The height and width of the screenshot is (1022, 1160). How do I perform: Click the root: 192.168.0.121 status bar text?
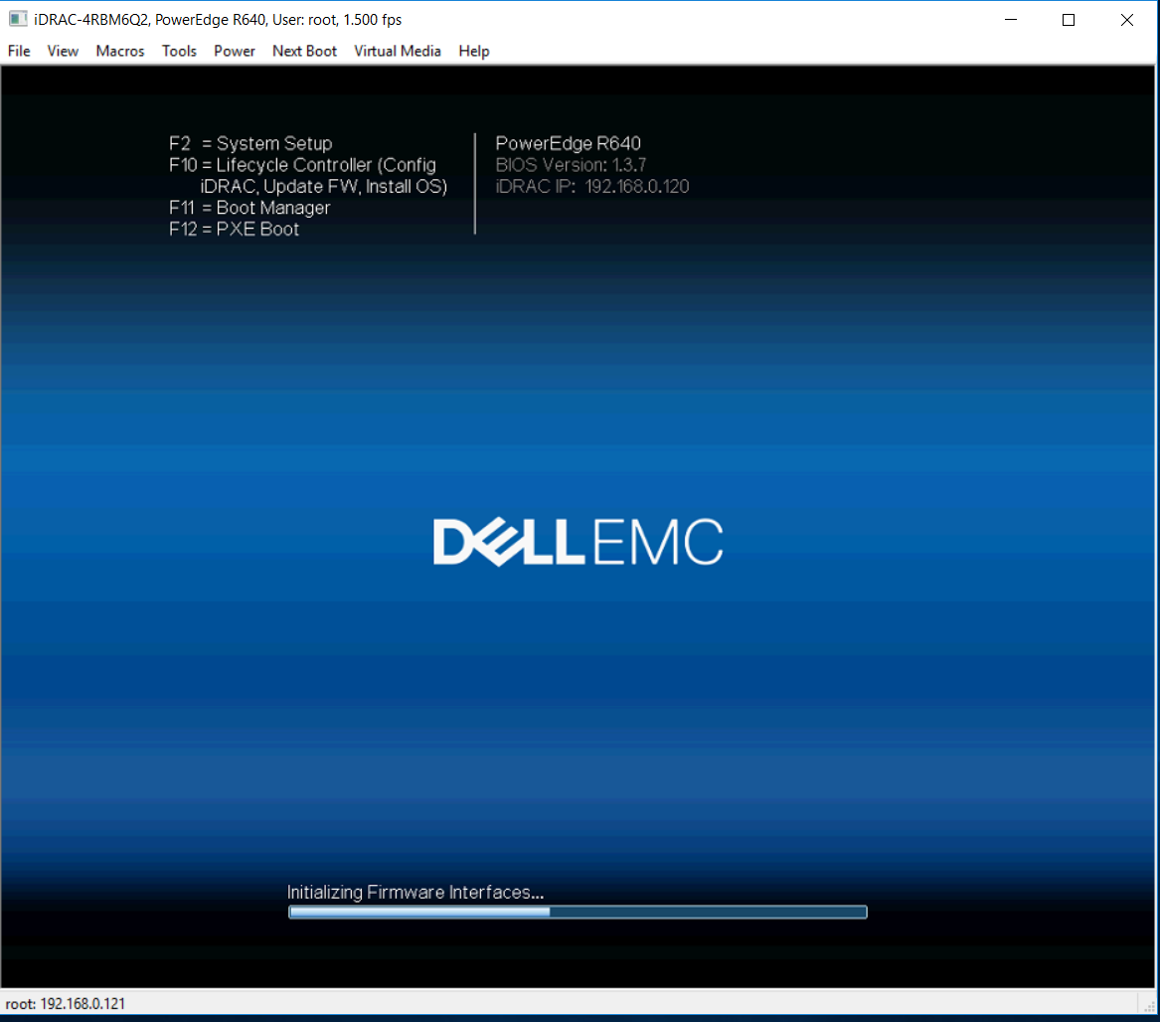point(66,1003)
